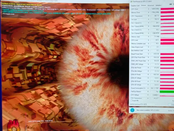Click the blue info icon in update notice

tap(132, 110)
